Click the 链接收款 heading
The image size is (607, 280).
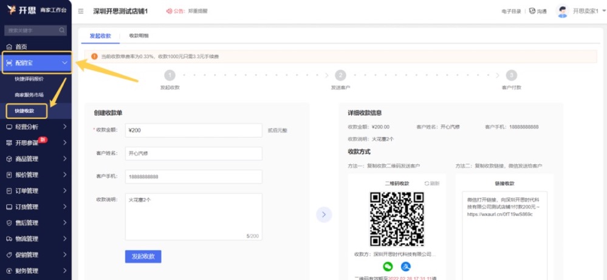pyautogui.click(x=504, y=184)
